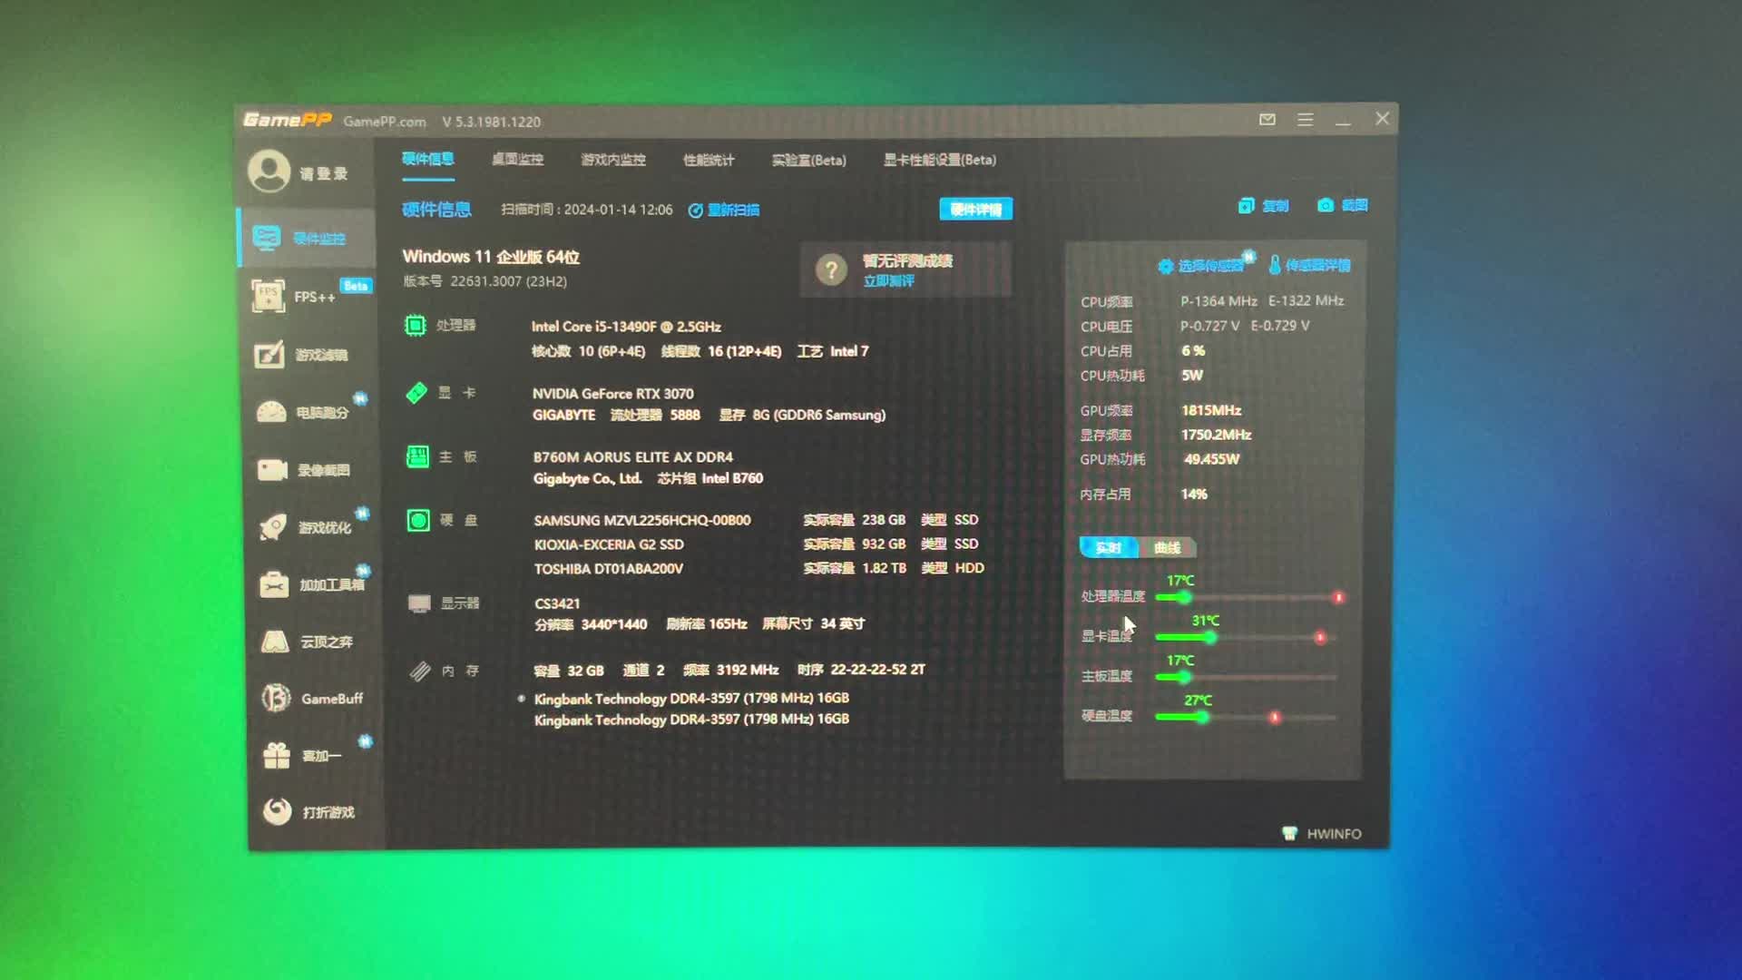The width and height of the screenshot is (1742, 980).
Task: Click the question mark benchmark icon
Action: click(x=830, y=269)
